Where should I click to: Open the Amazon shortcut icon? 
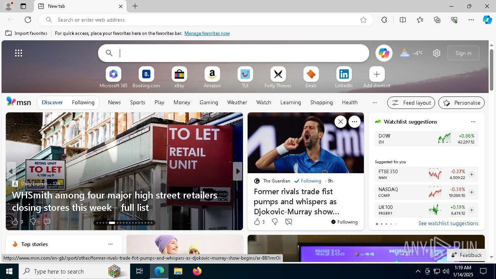tap(212, 77)
